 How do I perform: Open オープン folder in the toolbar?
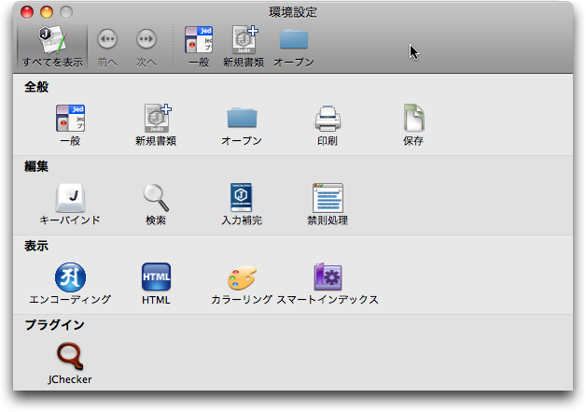[294, 47]
